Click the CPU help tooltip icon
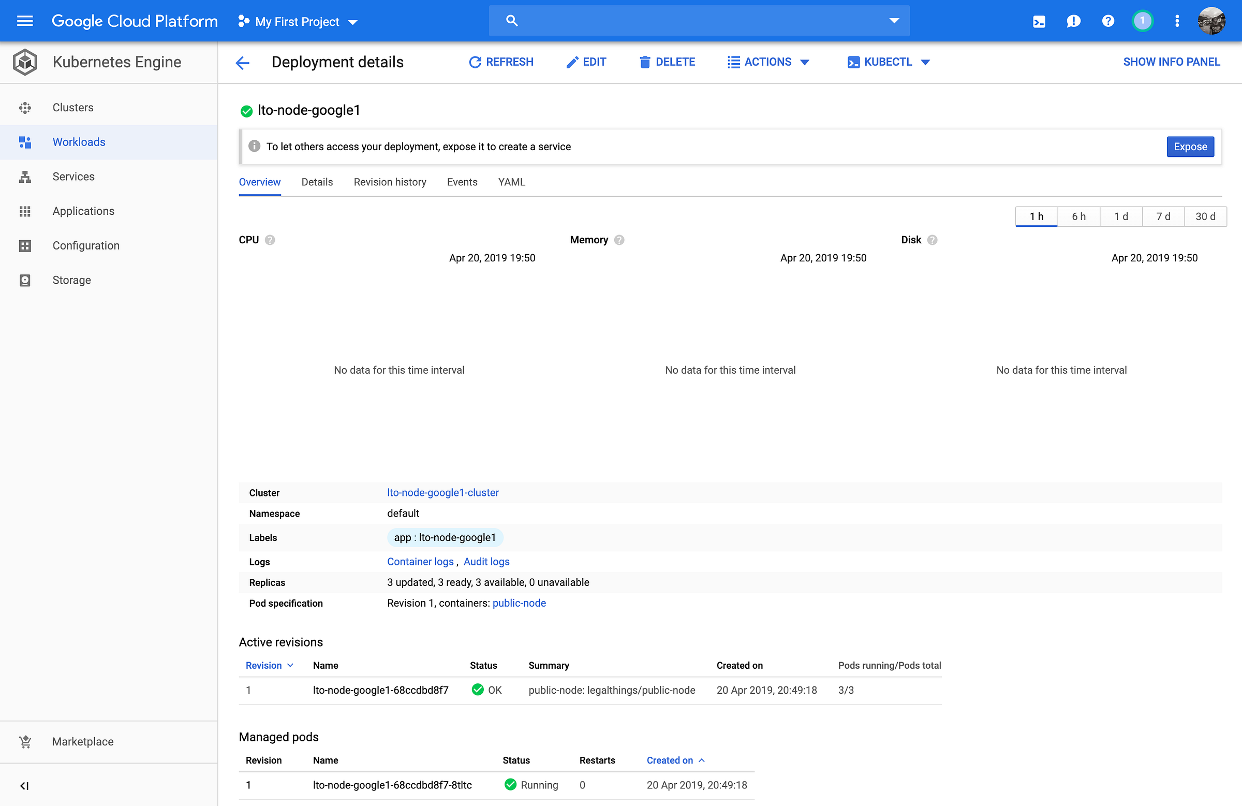This screenshot has width=1242, height=806. tap(270, 240)
